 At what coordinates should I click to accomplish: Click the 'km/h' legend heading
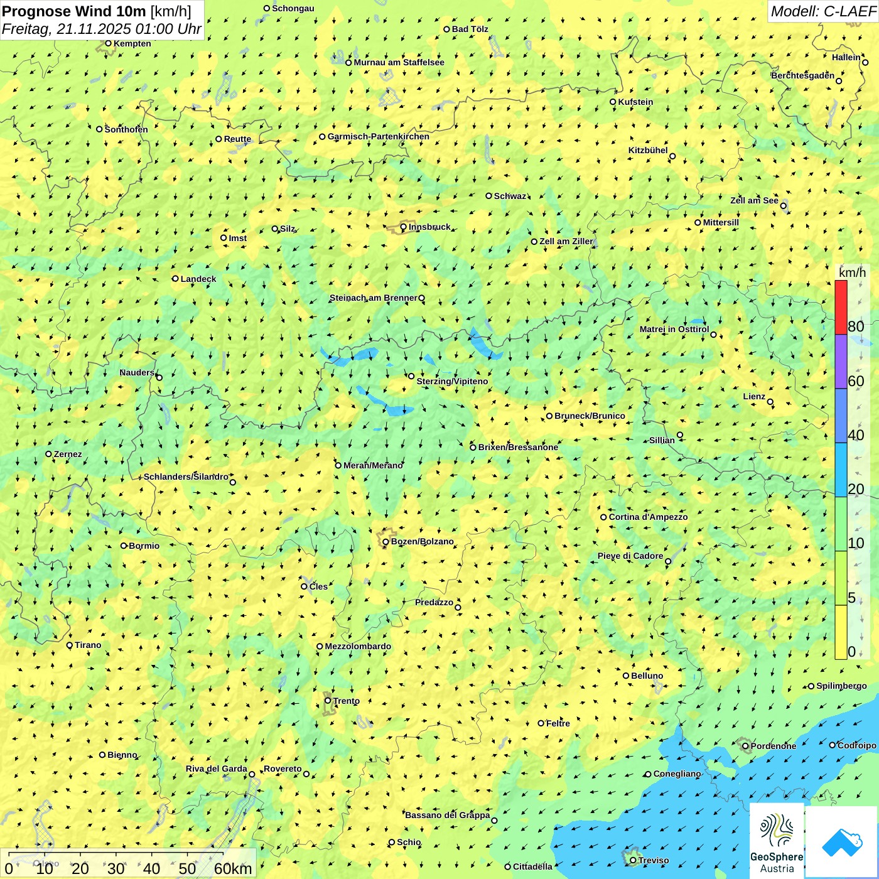click(852, 272)
